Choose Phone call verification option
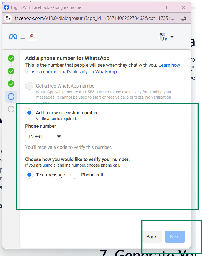 pyautogui.click(x=74, y=175)
